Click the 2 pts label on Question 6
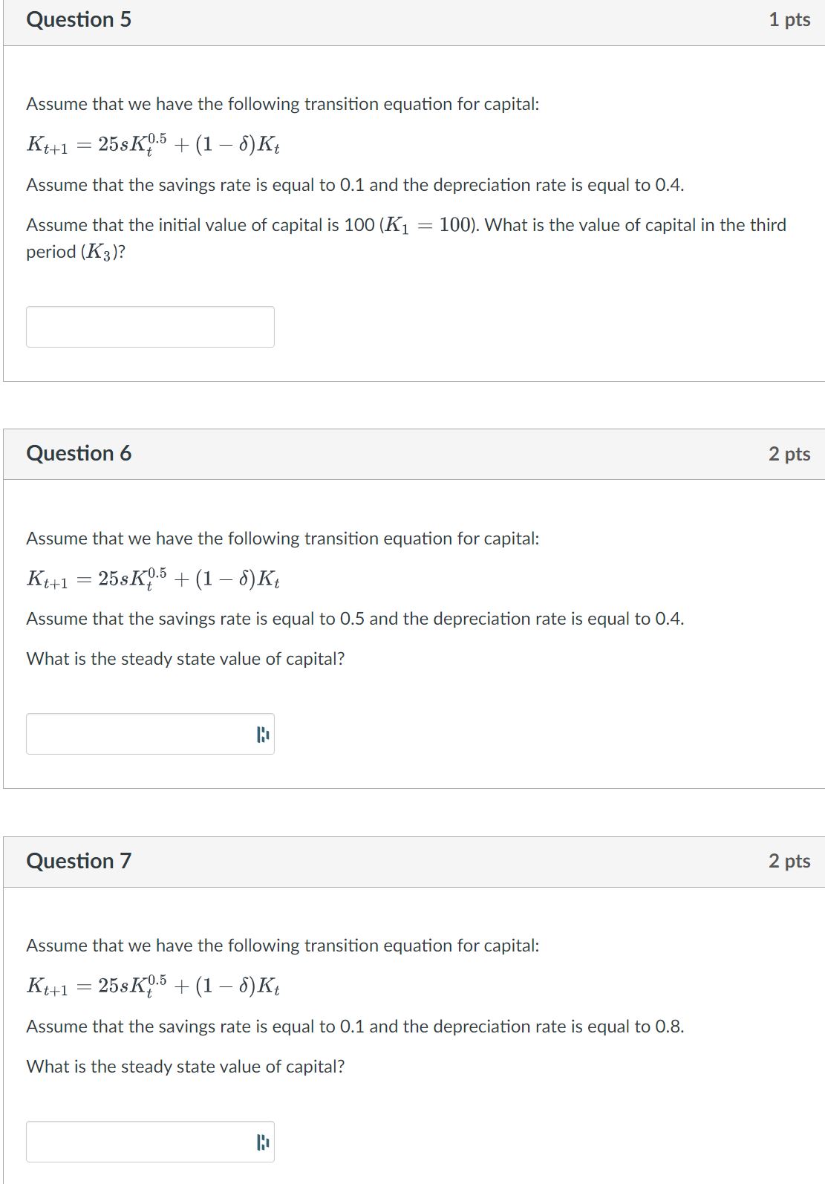 point(789,452)
